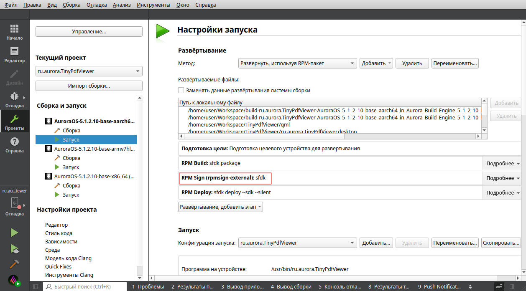
Task: Open the Файл menu
Action: point(11,5)
